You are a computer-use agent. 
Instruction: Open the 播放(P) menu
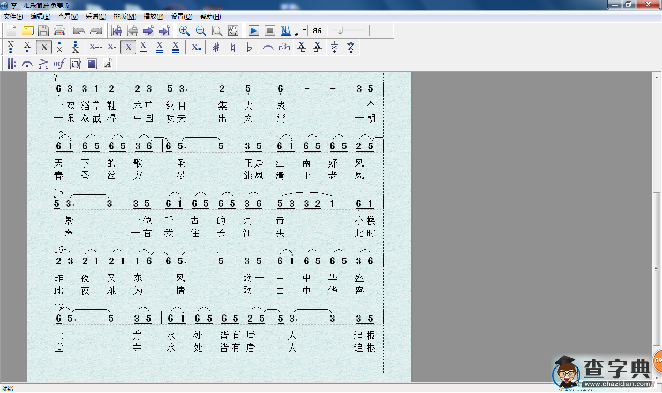[x=153, y=17]
